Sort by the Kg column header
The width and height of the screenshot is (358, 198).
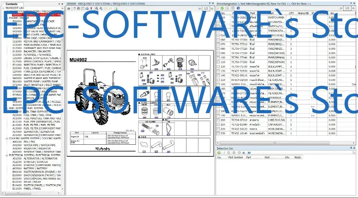[332, 13]
